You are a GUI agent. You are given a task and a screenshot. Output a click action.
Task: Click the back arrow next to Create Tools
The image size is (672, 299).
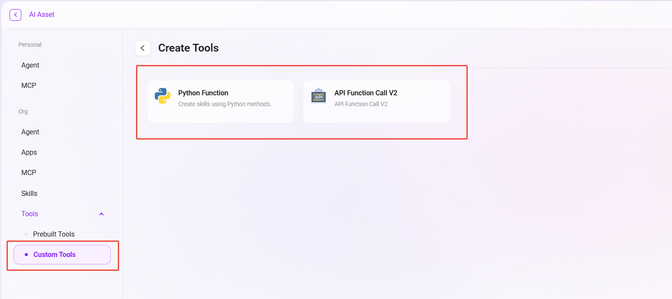click(143, 48)
